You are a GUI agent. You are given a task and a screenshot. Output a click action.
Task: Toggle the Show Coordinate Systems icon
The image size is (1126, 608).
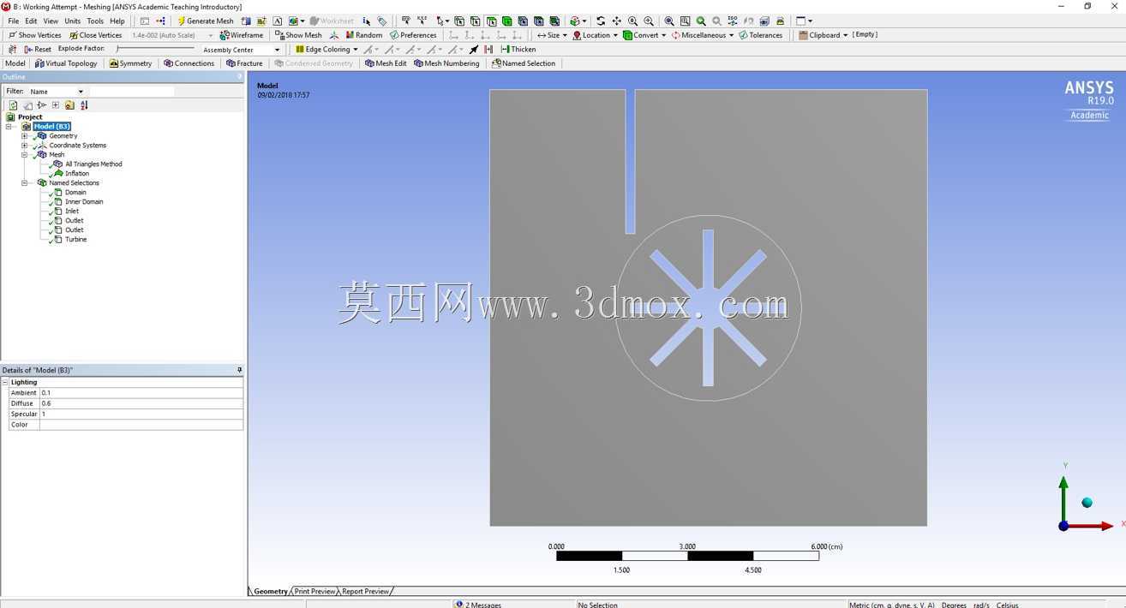coord(334,35)
